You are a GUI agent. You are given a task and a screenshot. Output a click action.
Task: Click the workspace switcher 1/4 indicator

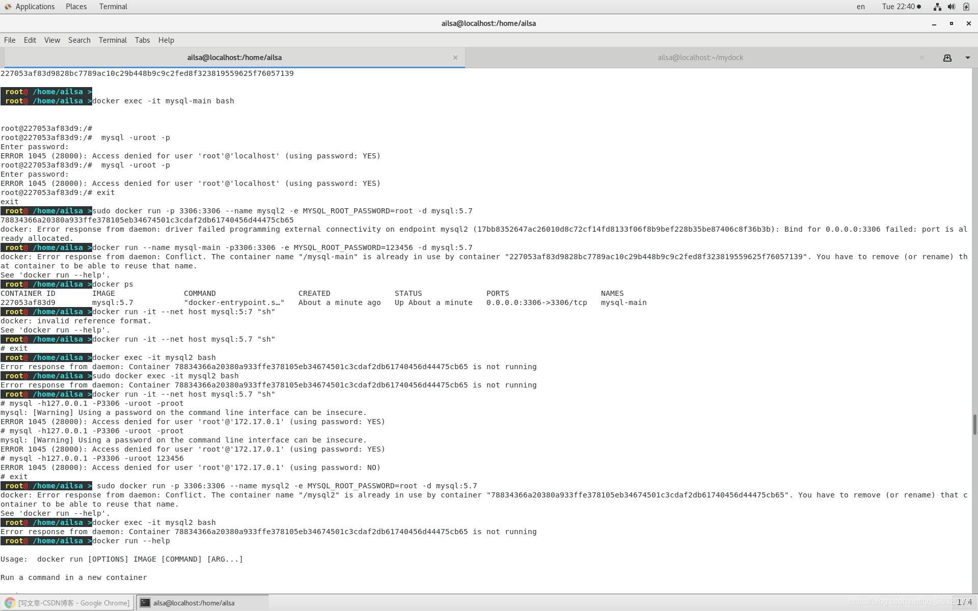click(964, 602)
